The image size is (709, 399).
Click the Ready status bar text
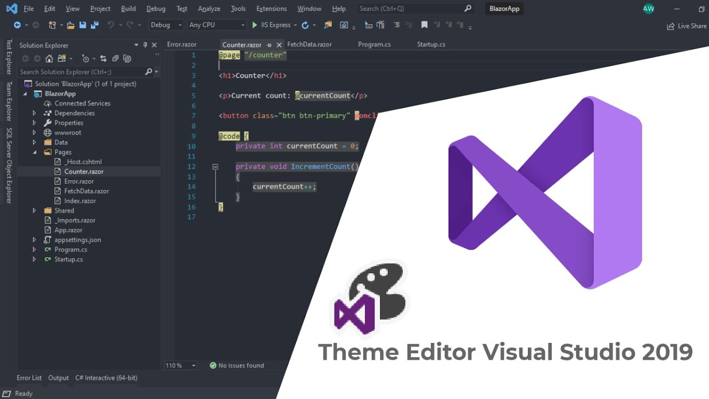click(24, 393)
